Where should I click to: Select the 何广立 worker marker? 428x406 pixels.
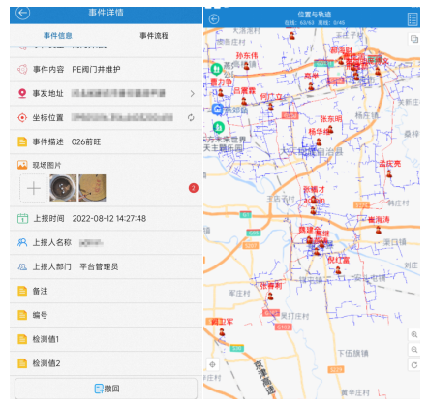point(270,107)
